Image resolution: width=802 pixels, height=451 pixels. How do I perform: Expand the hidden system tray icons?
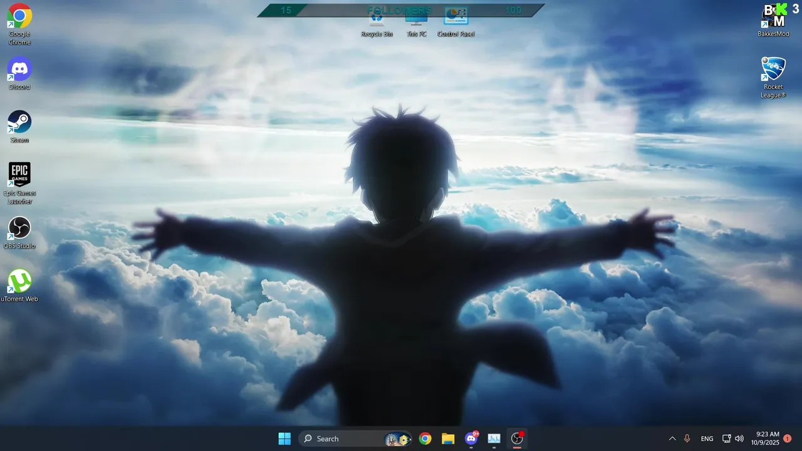672,438
